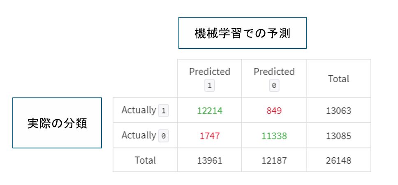Click the Total column header

pos(339,79)
